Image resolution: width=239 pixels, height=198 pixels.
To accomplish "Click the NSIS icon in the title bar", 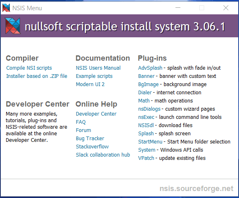I will click(6, 8).
